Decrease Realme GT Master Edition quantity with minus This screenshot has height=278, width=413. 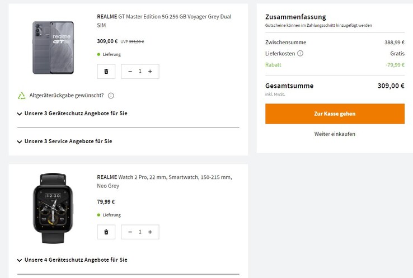(130, 72)
